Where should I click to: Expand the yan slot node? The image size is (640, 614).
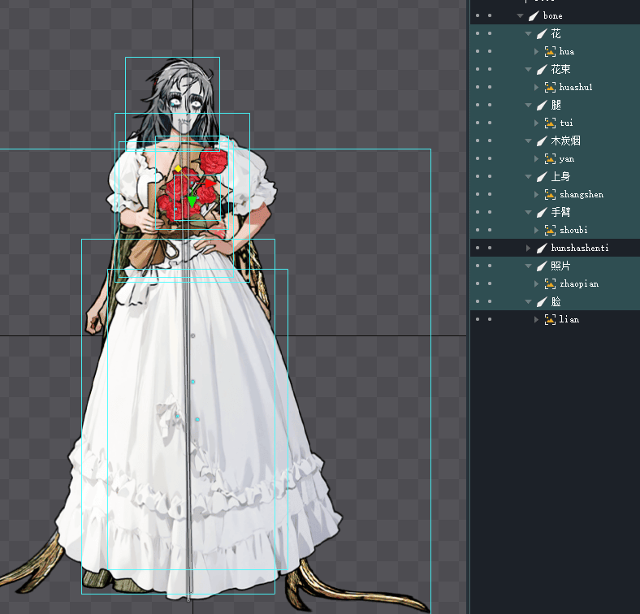tap(536, 159)
